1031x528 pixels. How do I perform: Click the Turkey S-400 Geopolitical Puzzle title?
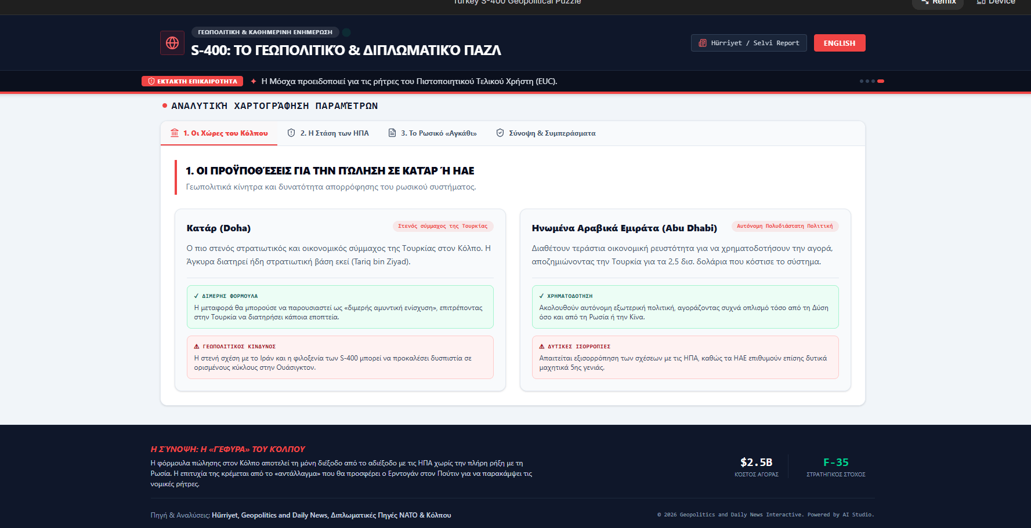tap(517, 2)
